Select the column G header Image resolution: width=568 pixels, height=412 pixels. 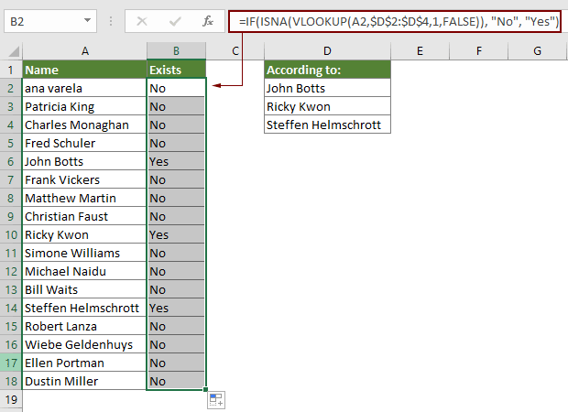[x=536, y=50]
